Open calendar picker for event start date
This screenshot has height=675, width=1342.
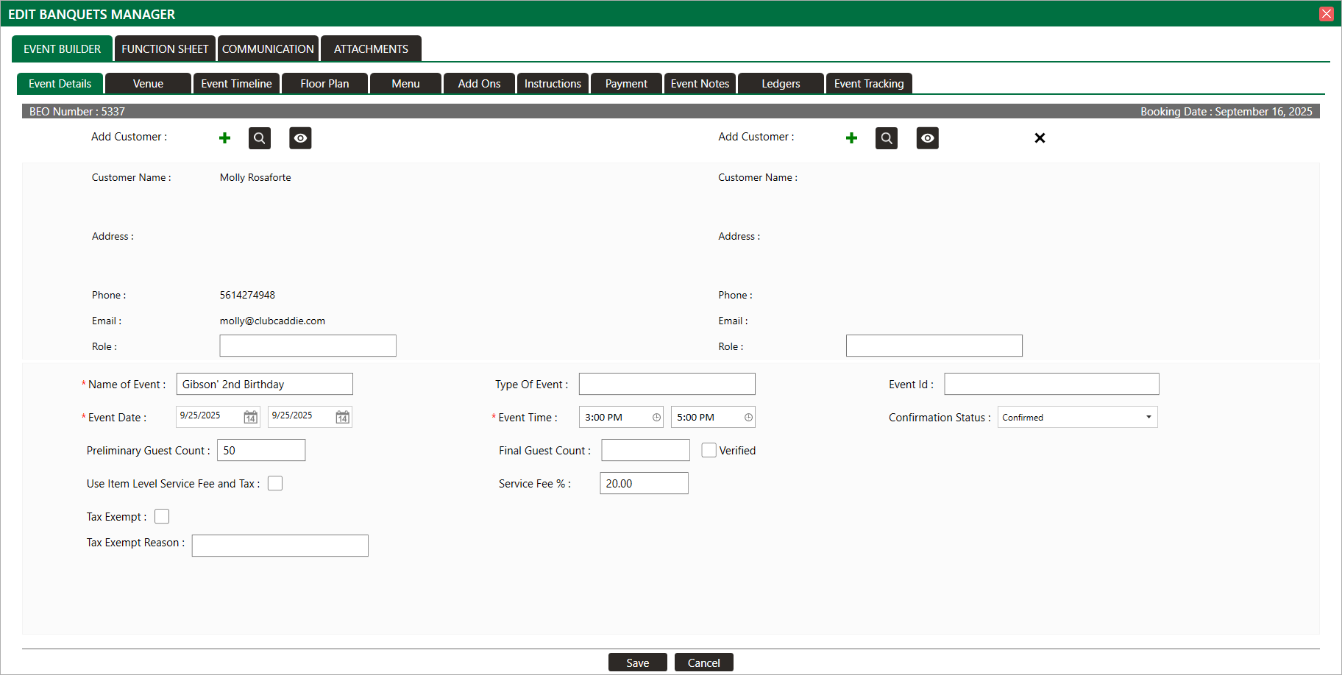point(251,417)
